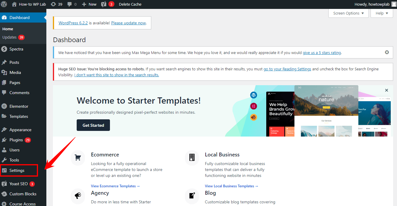Expand the Help dropdown tab

[x=382, y=13]
